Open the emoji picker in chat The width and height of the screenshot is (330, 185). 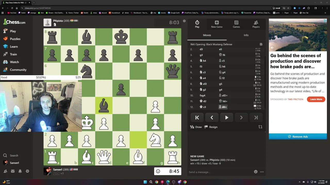pos(256,172)
